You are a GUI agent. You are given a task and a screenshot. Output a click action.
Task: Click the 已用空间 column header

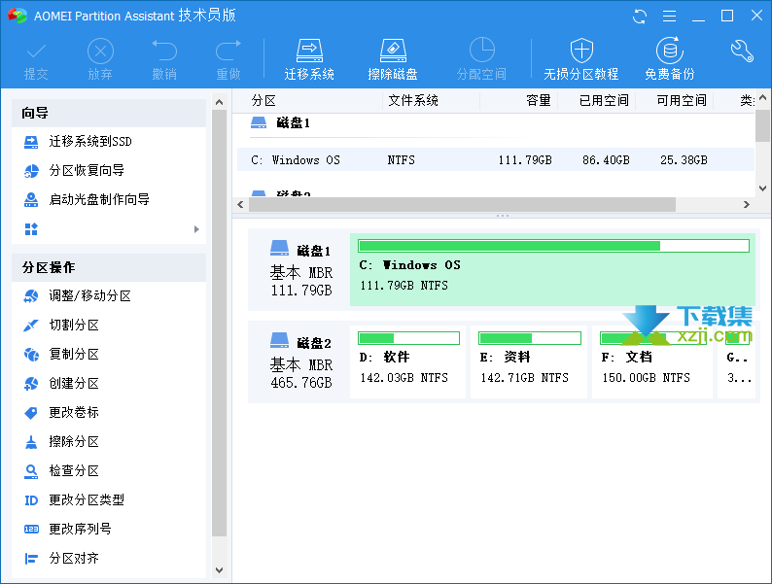[x=604, y=101]
